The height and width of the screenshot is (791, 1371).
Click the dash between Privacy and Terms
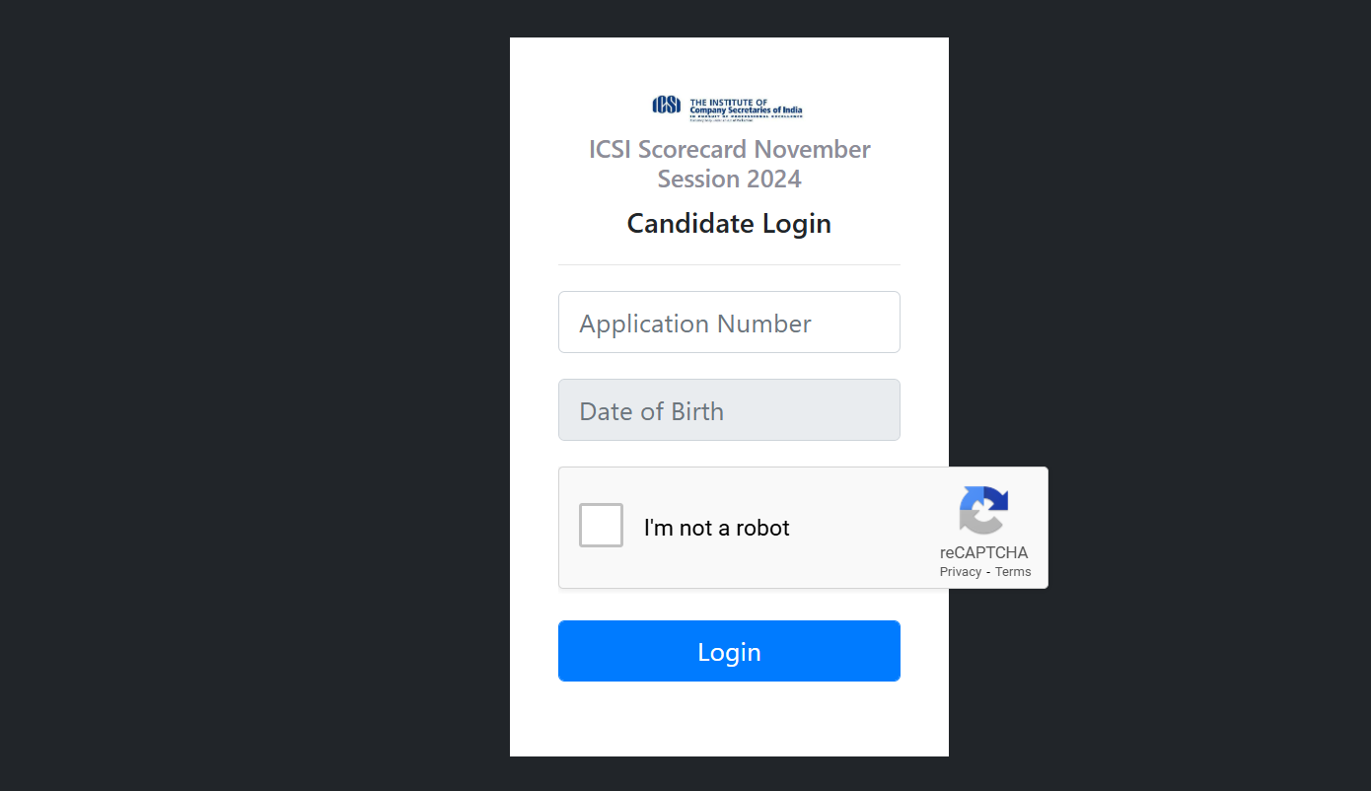[988, 572]
